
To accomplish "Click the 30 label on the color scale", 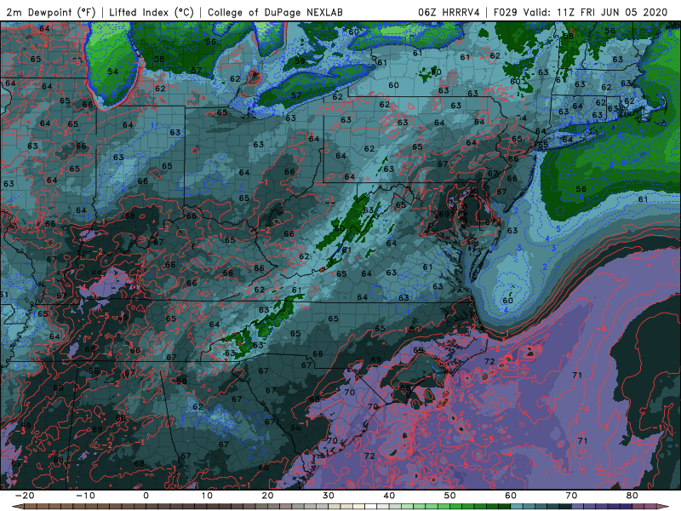I will (x=329, y=496).
